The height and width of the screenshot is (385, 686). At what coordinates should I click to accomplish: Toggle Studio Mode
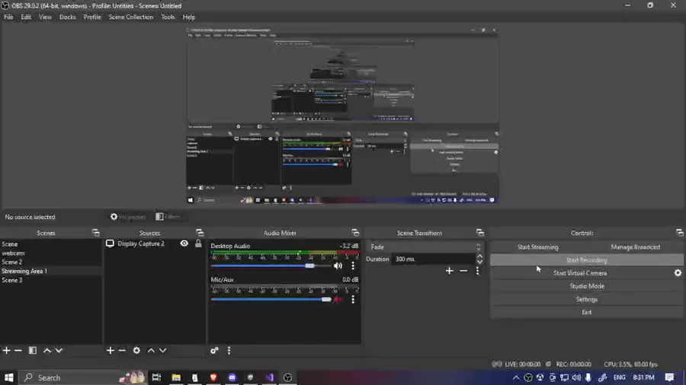(x=586, y=286)
